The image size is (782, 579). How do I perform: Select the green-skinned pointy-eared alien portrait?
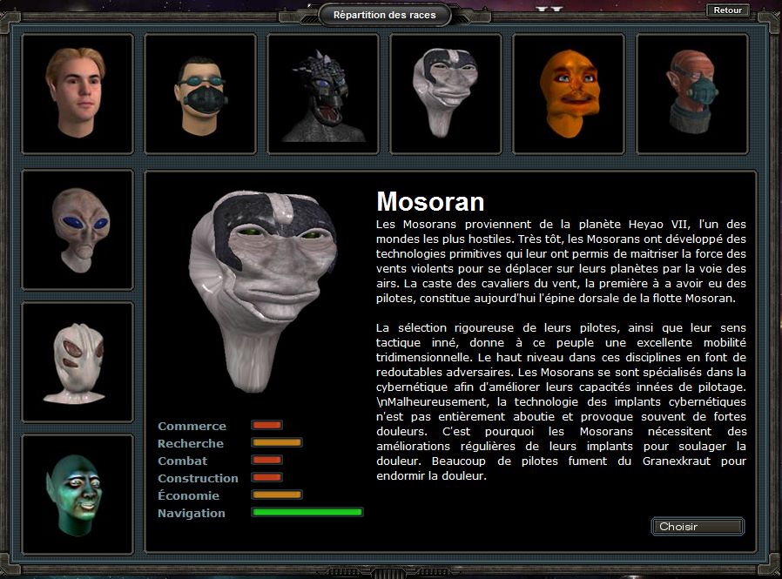pos(78,495)
